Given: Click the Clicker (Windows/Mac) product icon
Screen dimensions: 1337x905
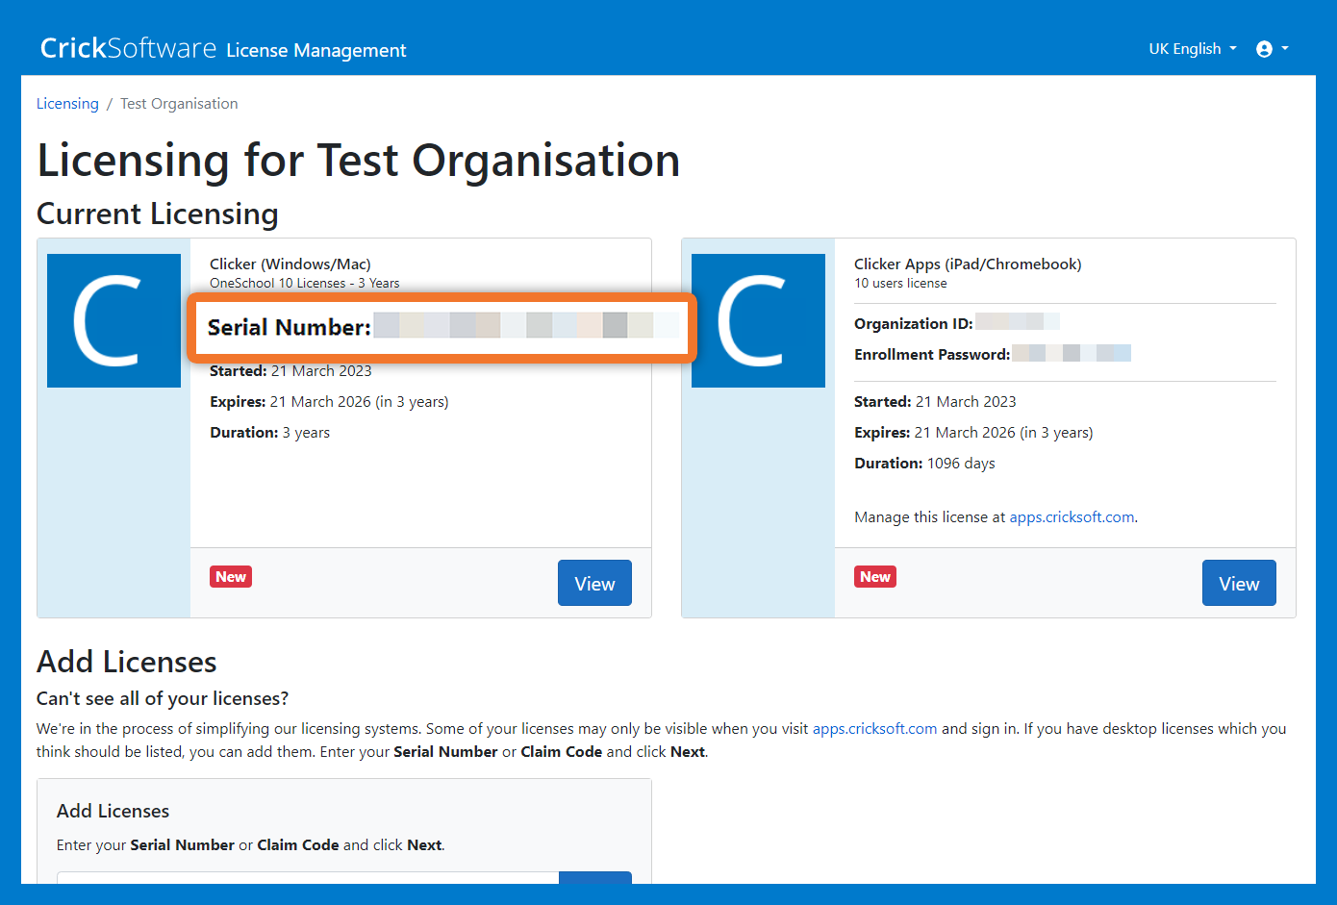Looking at the screenshot, I should 114,320.
